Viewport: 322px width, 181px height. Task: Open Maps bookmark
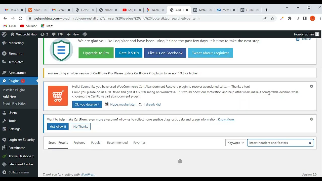tap(47, 26)
